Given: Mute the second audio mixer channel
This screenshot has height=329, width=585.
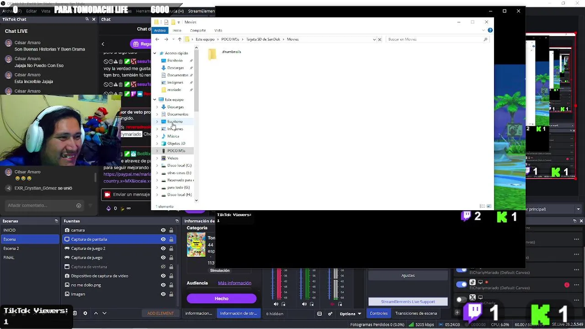Looking at the screenshot, I should point(304,304).
